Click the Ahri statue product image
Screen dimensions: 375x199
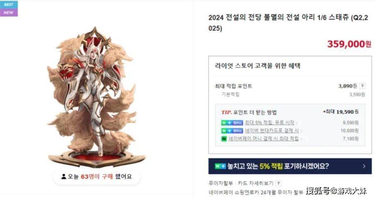coord(96,97)
